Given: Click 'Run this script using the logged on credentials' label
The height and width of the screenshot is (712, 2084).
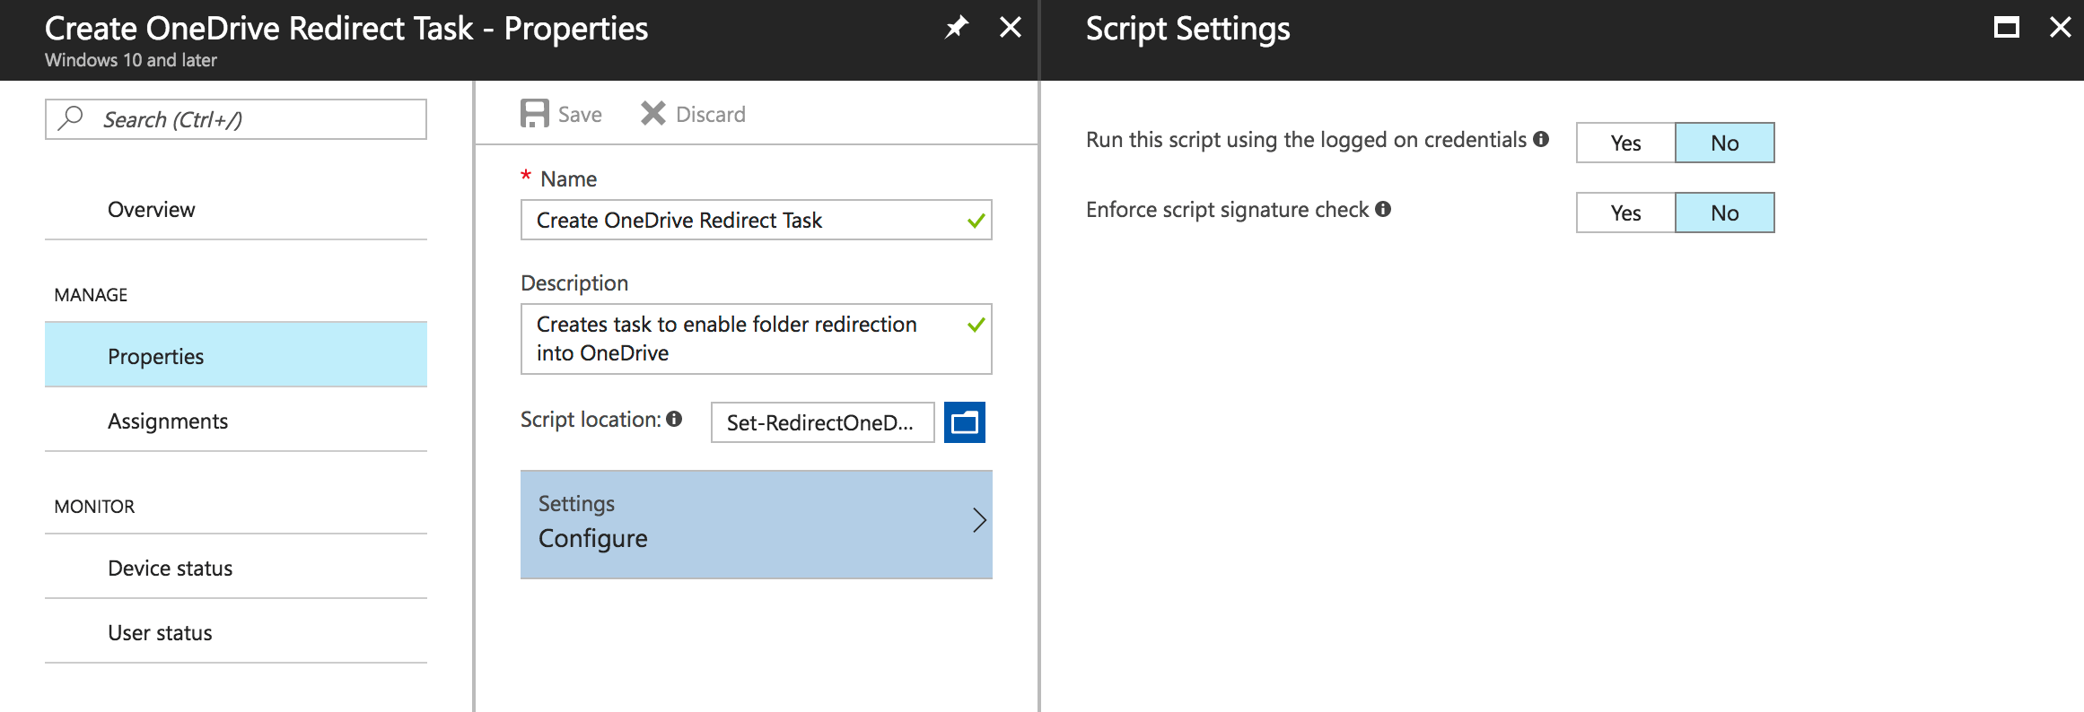Looking at the screenshot, I should [x=1306, y=140].
